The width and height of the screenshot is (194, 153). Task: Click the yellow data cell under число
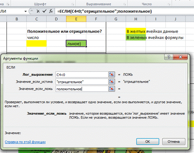[36, 43]
